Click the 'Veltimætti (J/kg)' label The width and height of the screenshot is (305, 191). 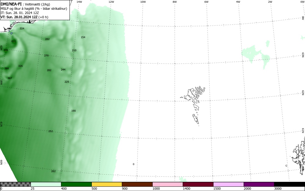pos(37,4)
